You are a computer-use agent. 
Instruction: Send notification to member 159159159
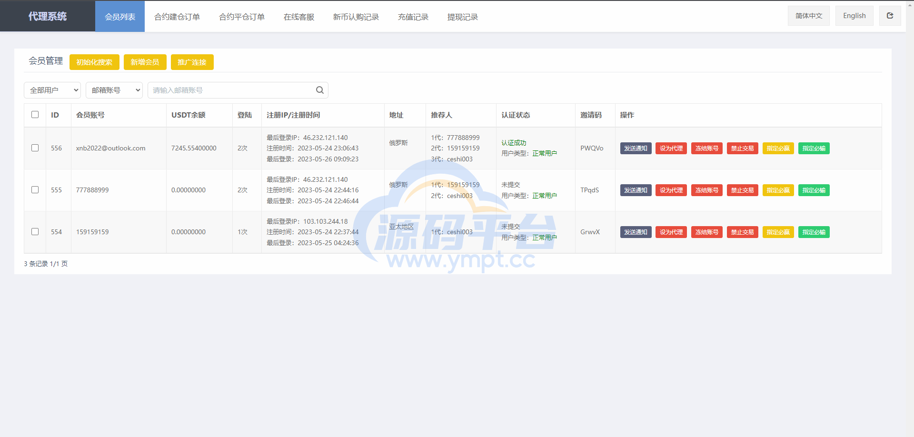[x=636, y=232]
